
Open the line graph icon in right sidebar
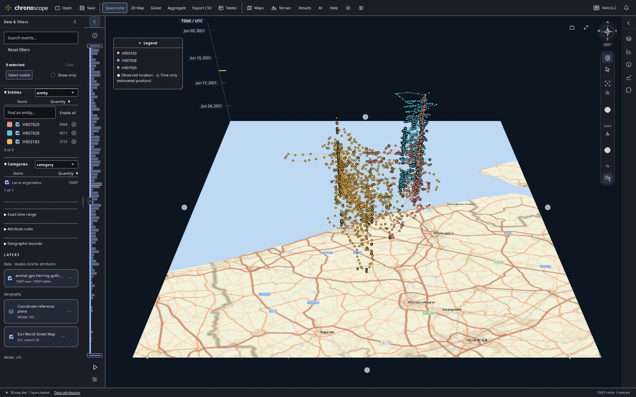click(x=629, y=77)
